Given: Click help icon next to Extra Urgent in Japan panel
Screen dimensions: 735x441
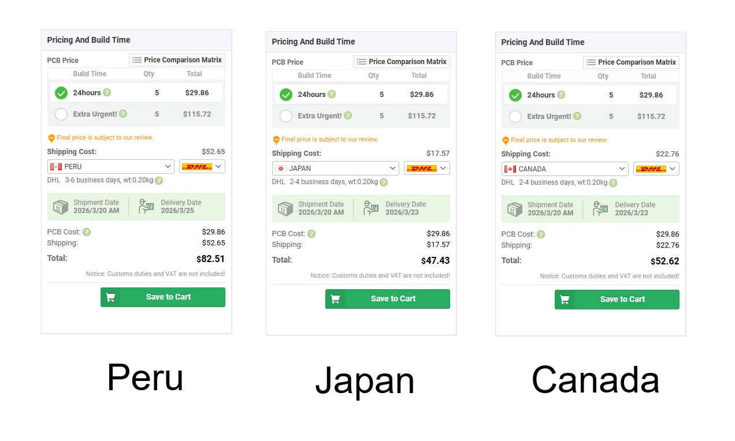Looking at the screenshot, I should click(x=348, y=115).
